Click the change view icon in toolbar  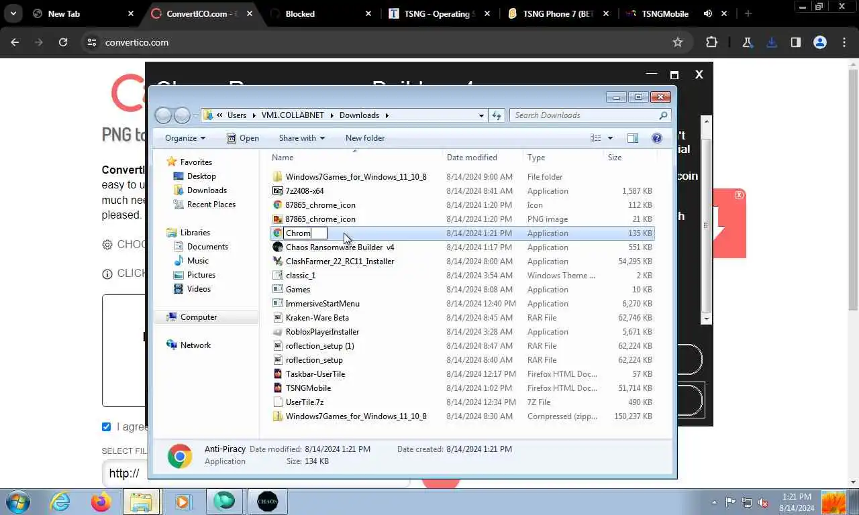pos(595,138)
